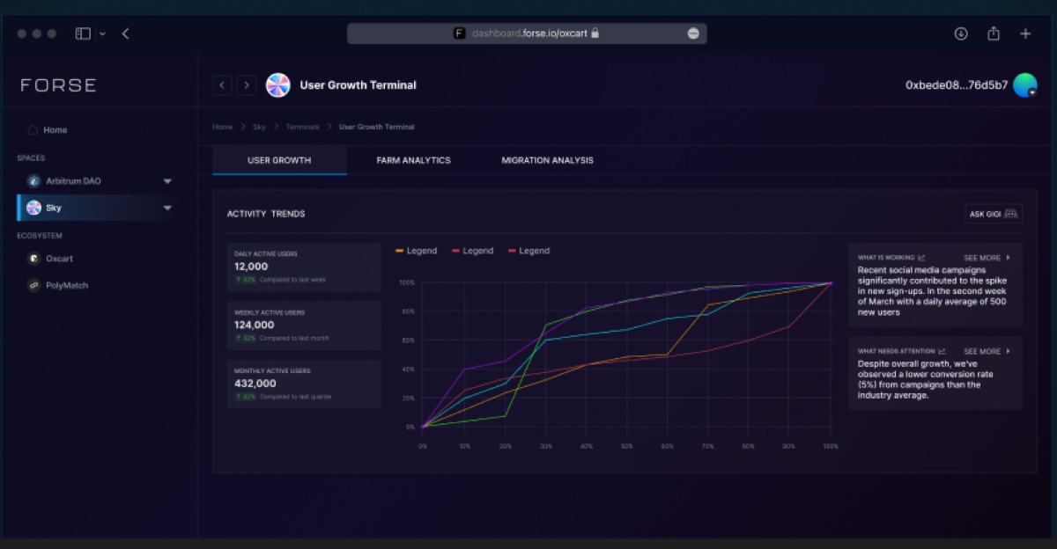
Task: Click the Activity Trends heading
Action: coord(266,214)
